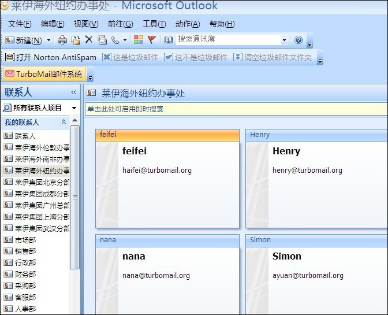388x315 pixels.
Task: Select 销售部 contacts folder
Action: point(20,251)
